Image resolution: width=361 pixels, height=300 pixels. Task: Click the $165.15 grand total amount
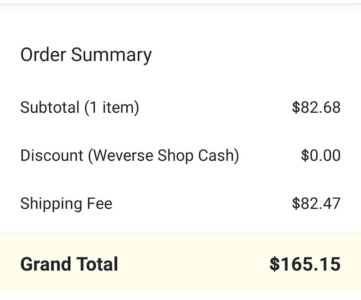[305, 264]
